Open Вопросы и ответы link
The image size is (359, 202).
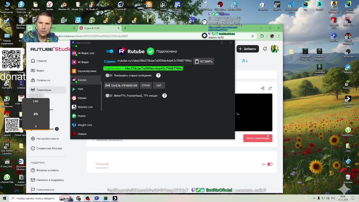click(x=48, y=170)
